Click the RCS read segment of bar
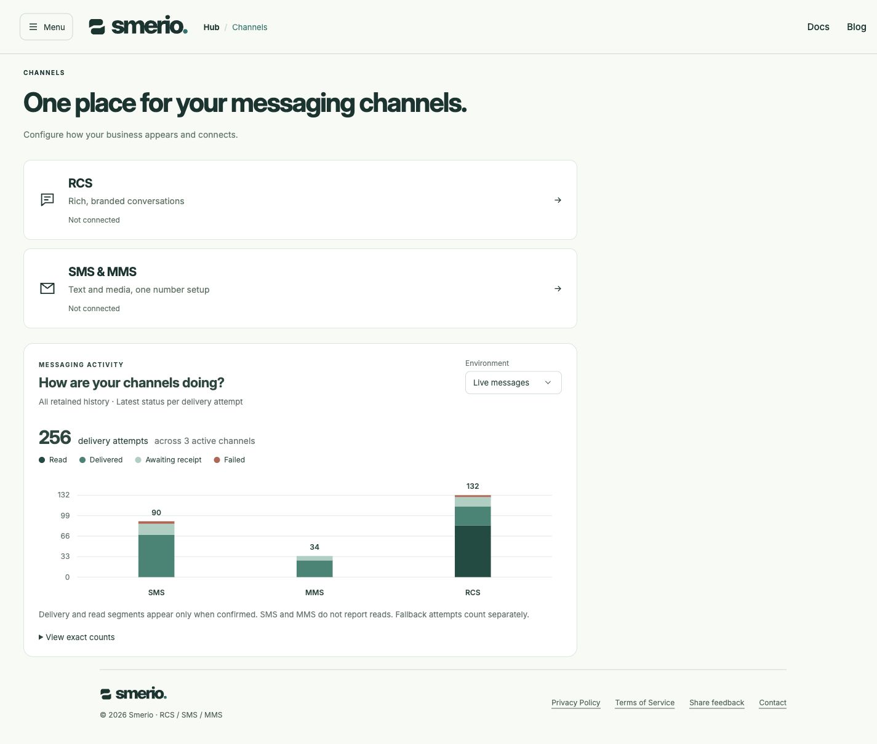Image resolution: width=877 pixels, height=744 pixels. [x=473, y=552]
